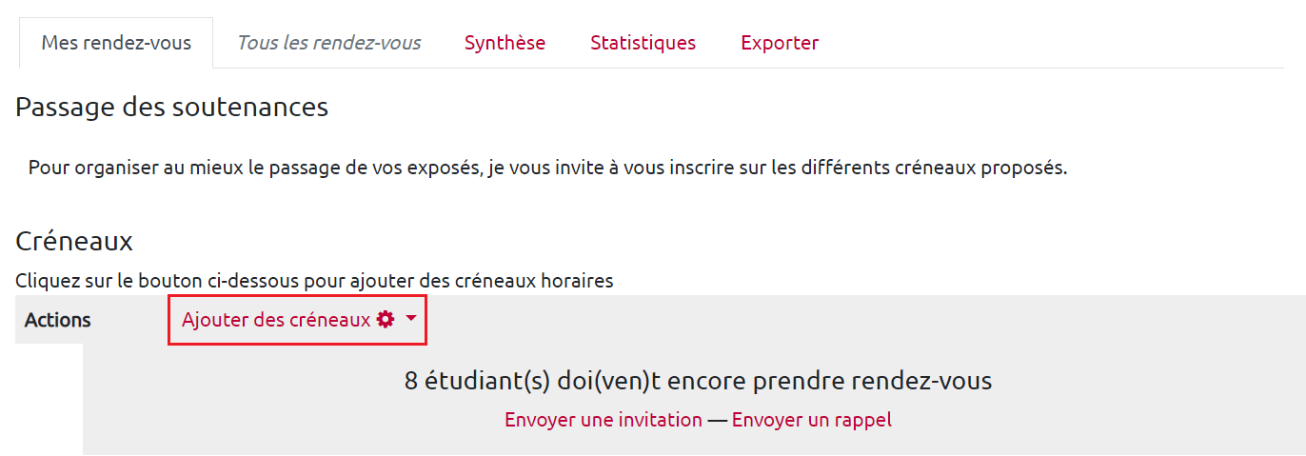The height and width of the screenshot is (456, 1306).
Task: Click the 8 étudiant(s) pending appointment message
Action: (698, 381)
